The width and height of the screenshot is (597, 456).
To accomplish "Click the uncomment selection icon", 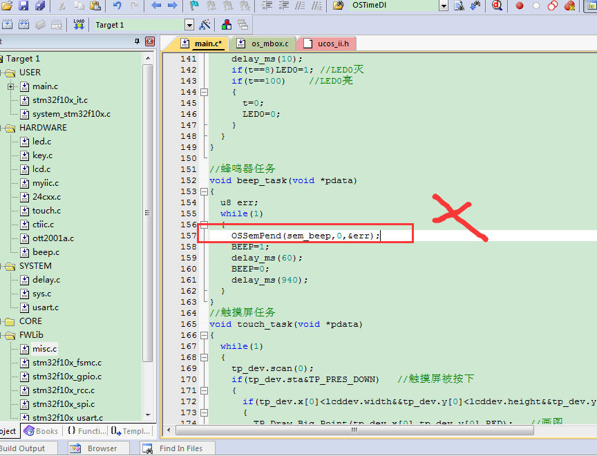I will [x=316, y=6].
